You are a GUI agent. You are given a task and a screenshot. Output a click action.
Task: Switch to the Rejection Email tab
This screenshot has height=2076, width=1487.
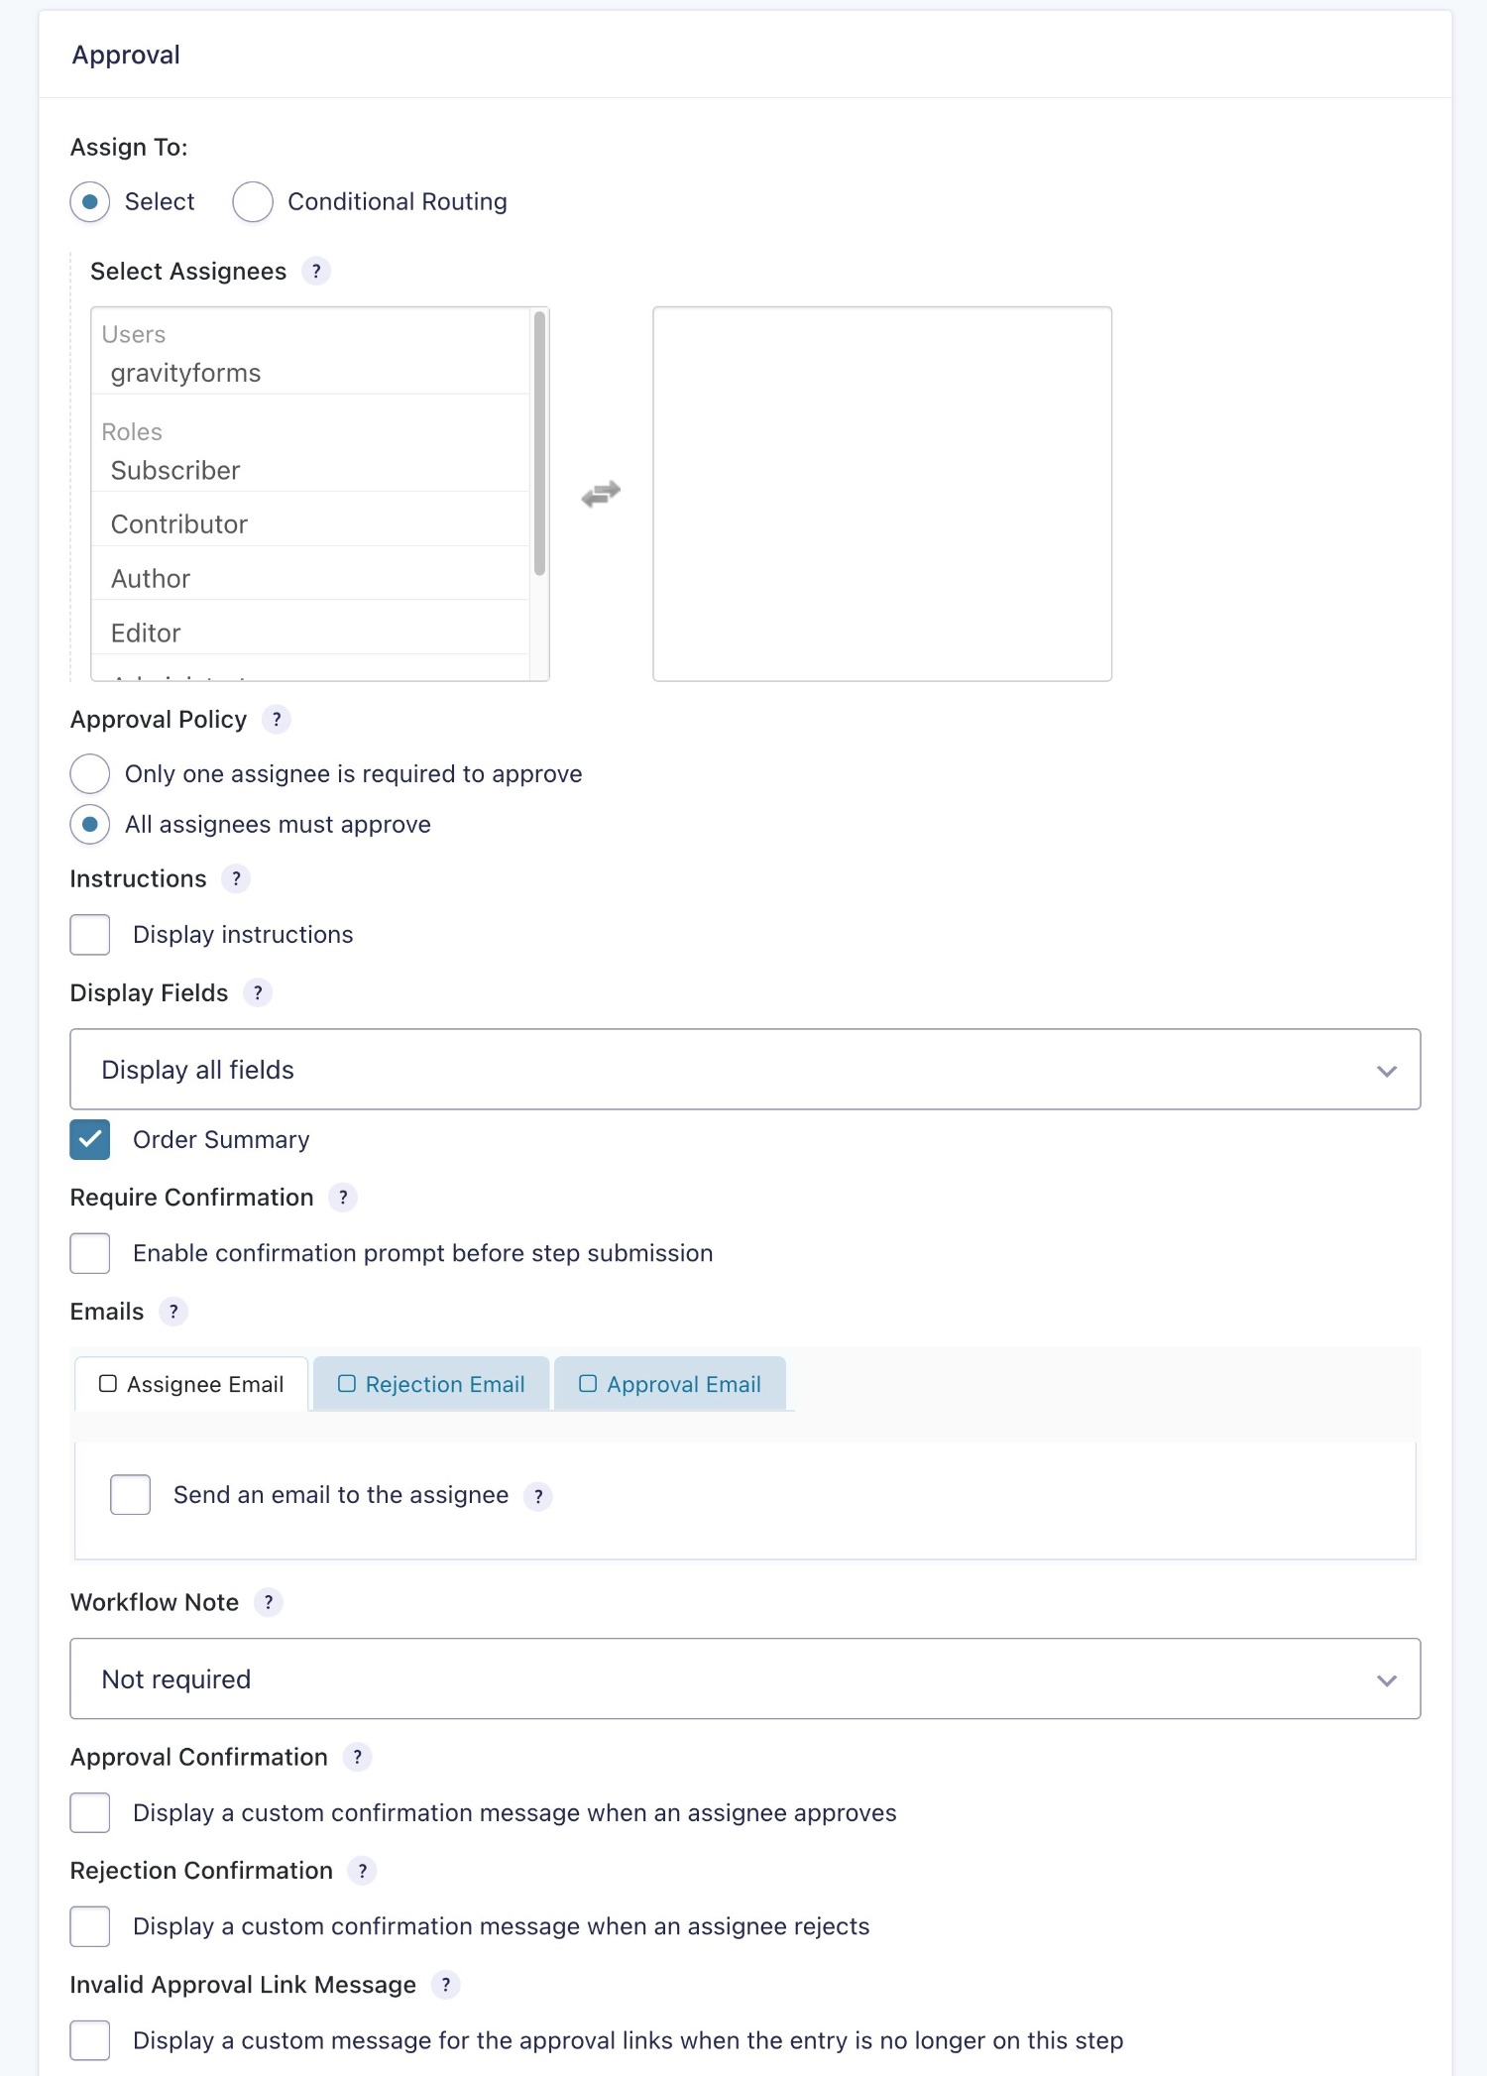click(x=431, y=1385)
